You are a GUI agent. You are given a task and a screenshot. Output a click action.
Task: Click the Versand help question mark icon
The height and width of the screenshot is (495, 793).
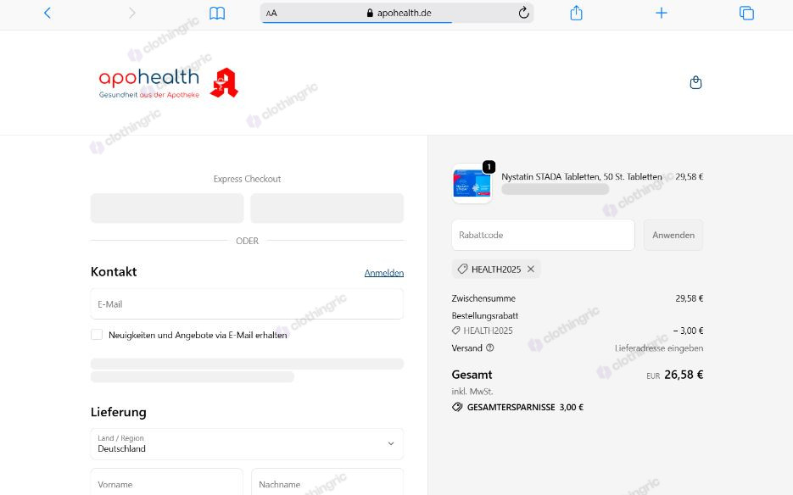[x=489, y=348]
